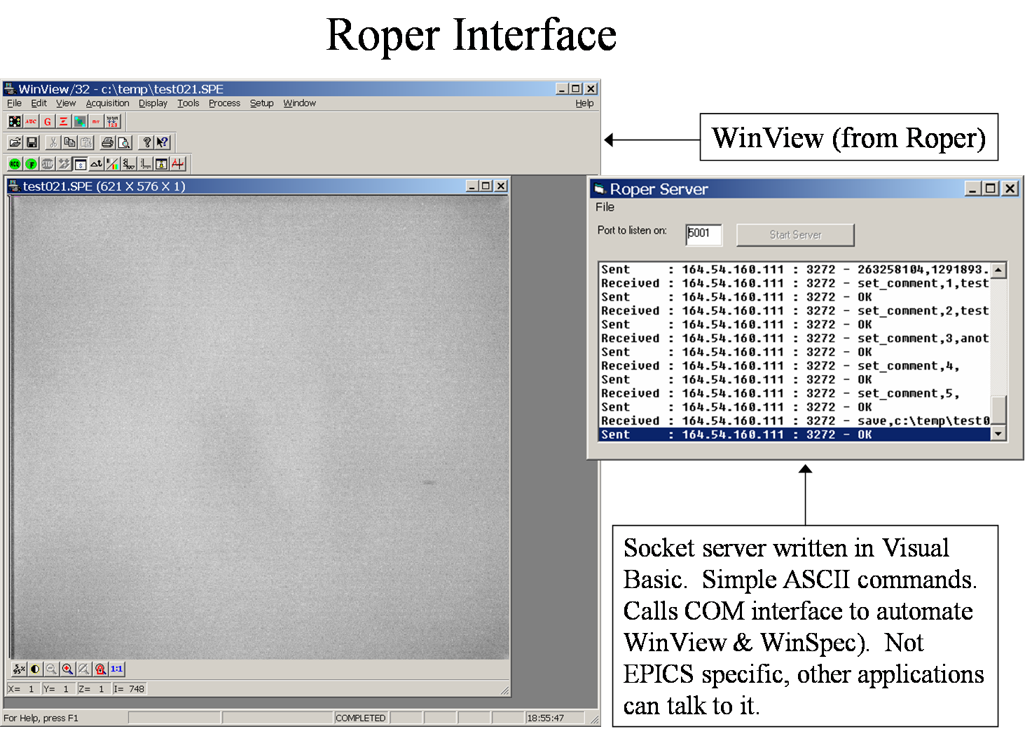The width and height of the screenshot is (1025, 729).
Task: Open the brightness/contrast half-circle icon
Action: [x=35, y=669]
